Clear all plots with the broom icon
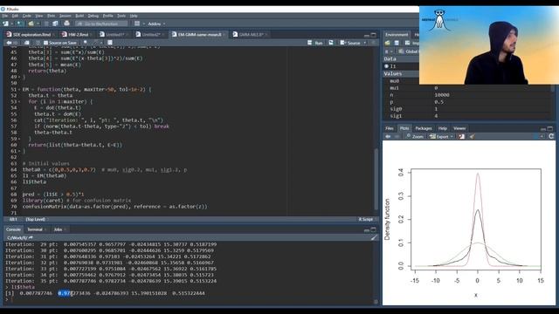This screenshot has height=314, width=559. [x=472, y=137]
